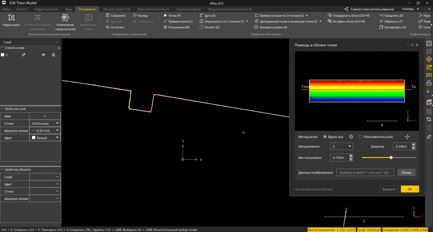Toggle visibility eye of layer 0

coord(44,55)
